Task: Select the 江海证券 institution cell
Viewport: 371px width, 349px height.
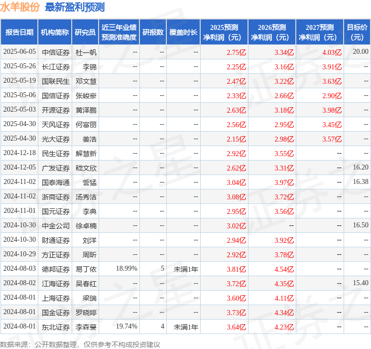Action: [x=56, y=284]
